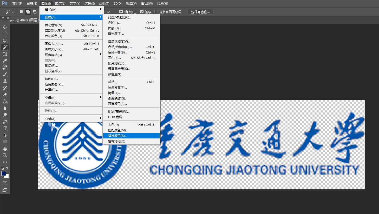Click the background color swatch
Screen dimensions: 379x214
[7, 177]
